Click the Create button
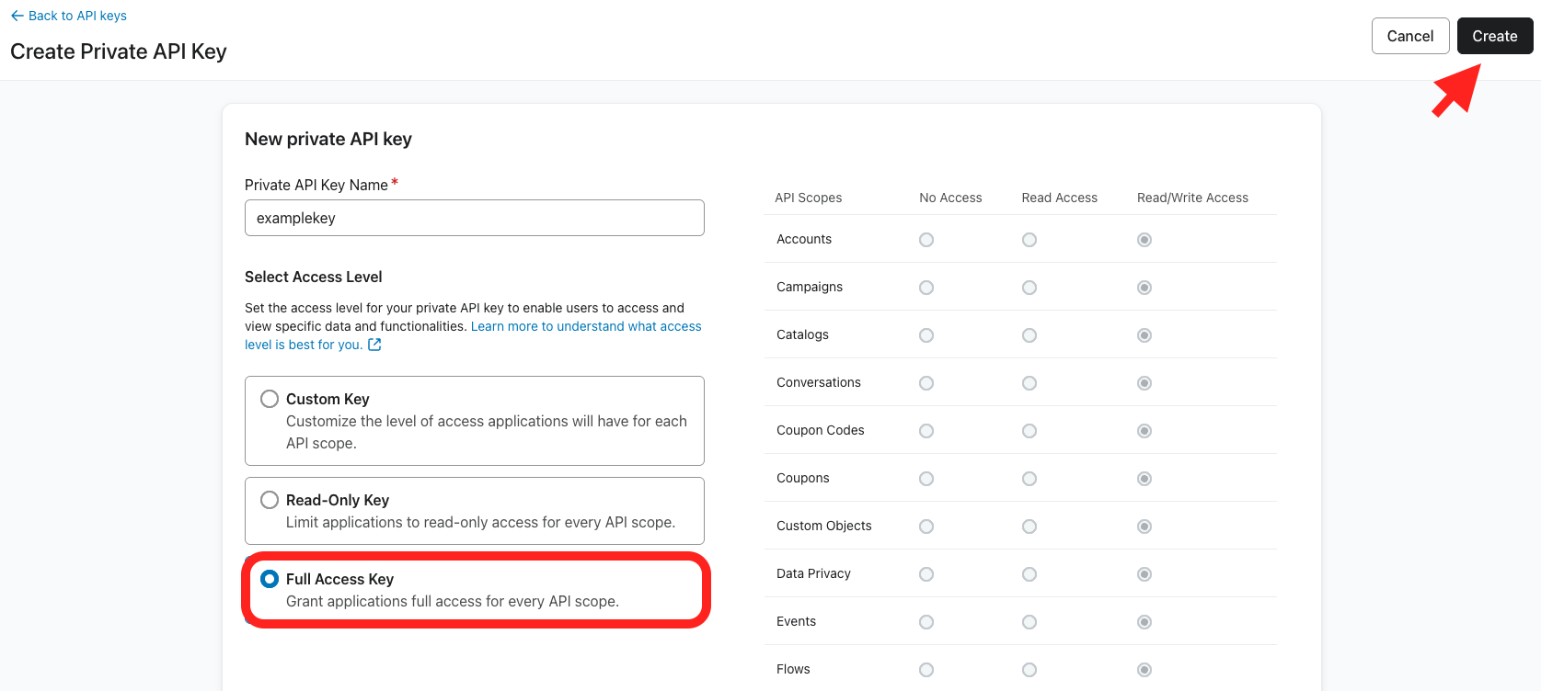 [1495, 36]
